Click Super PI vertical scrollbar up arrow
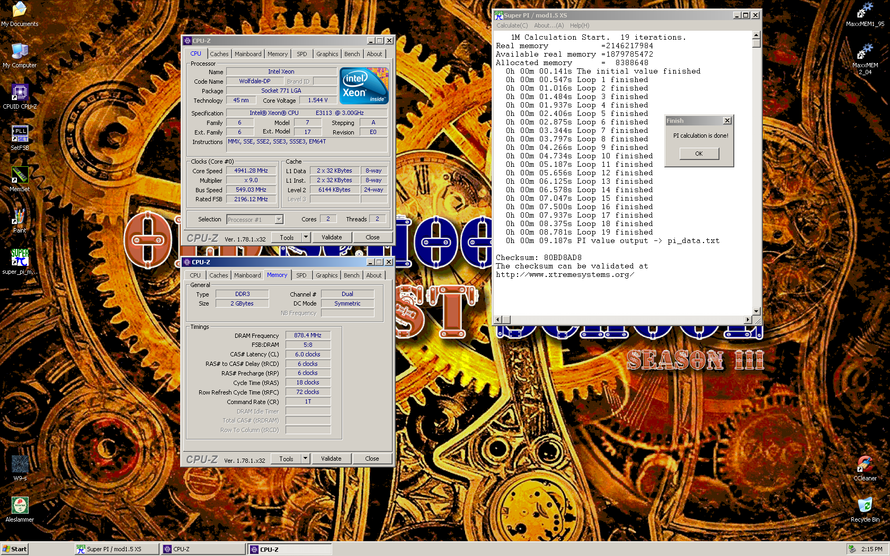Viewport: 890px width, 556px height. click(x=756, y=35)
